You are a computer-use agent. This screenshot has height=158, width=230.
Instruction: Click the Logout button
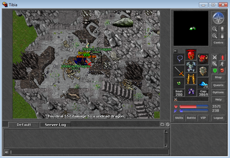[x=219, y=118]
